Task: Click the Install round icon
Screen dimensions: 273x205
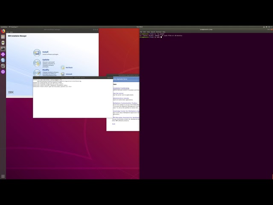Action: pos(37,53)
